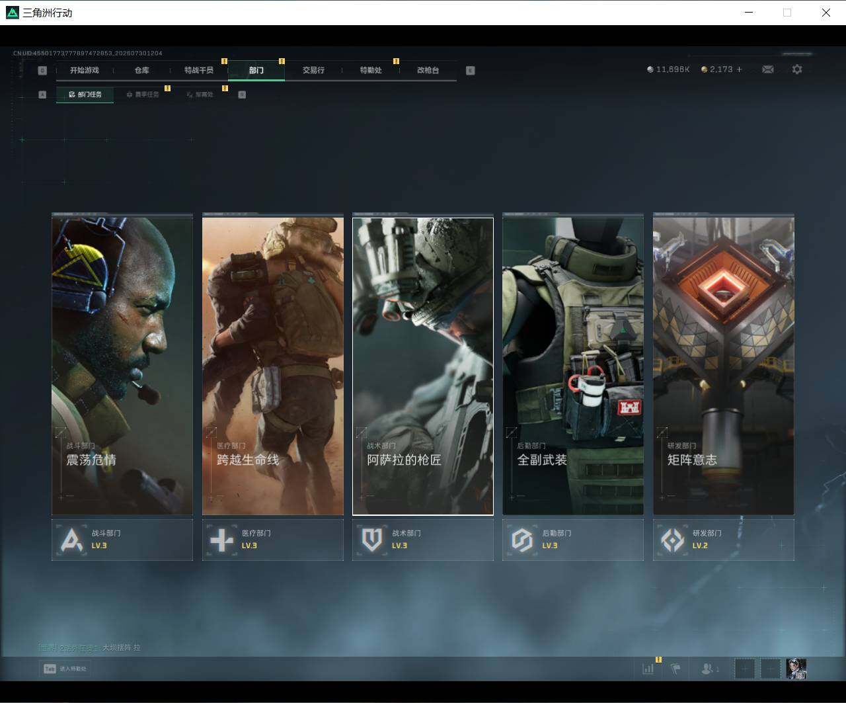Open settings via the gear icon

tap(797, 69)
